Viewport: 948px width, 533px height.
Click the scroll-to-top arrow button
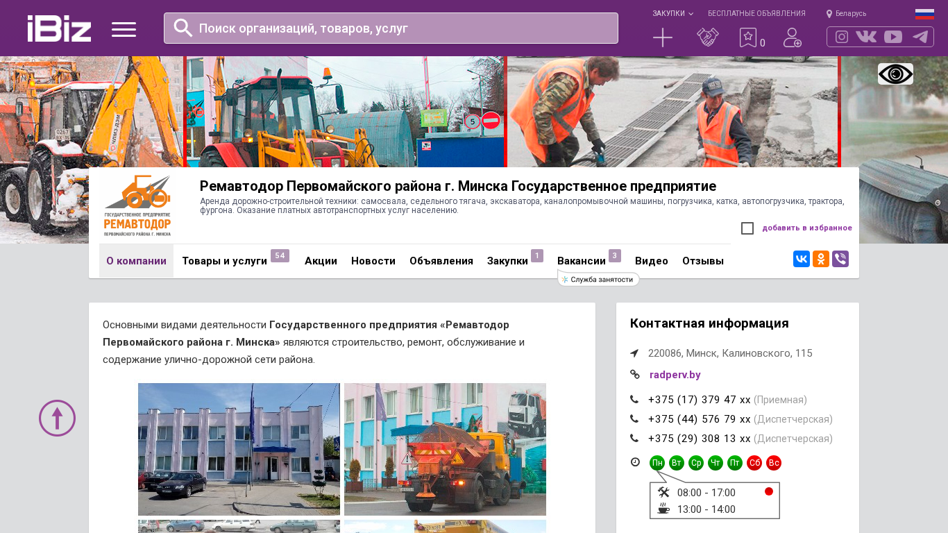point(57,418)
